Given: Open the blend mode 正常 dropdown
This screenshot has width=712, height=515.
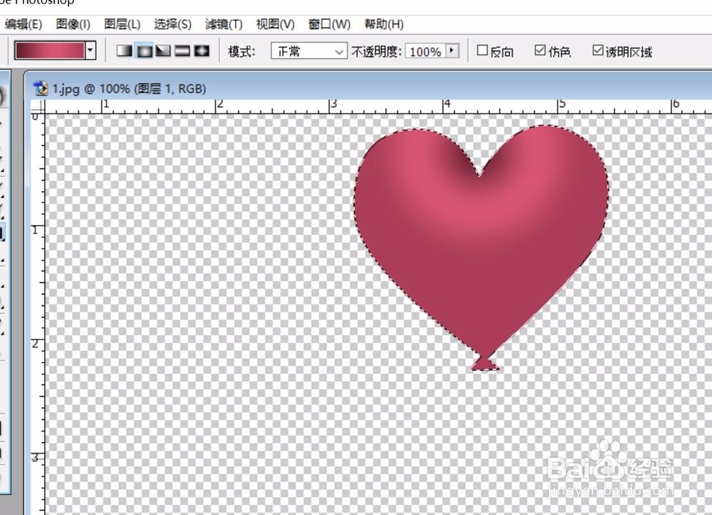Looking at the screenshot, I should pyautogui.click(x=309, y=51).
